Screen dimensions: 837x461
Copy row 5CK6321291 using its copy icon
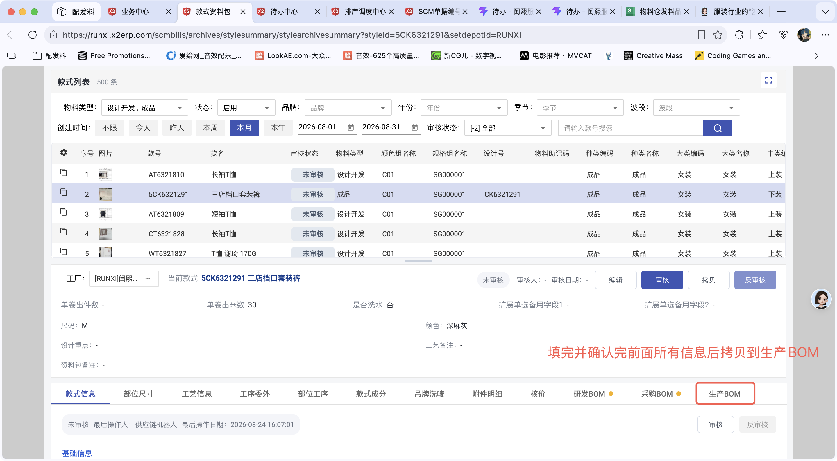coord(64,192)
